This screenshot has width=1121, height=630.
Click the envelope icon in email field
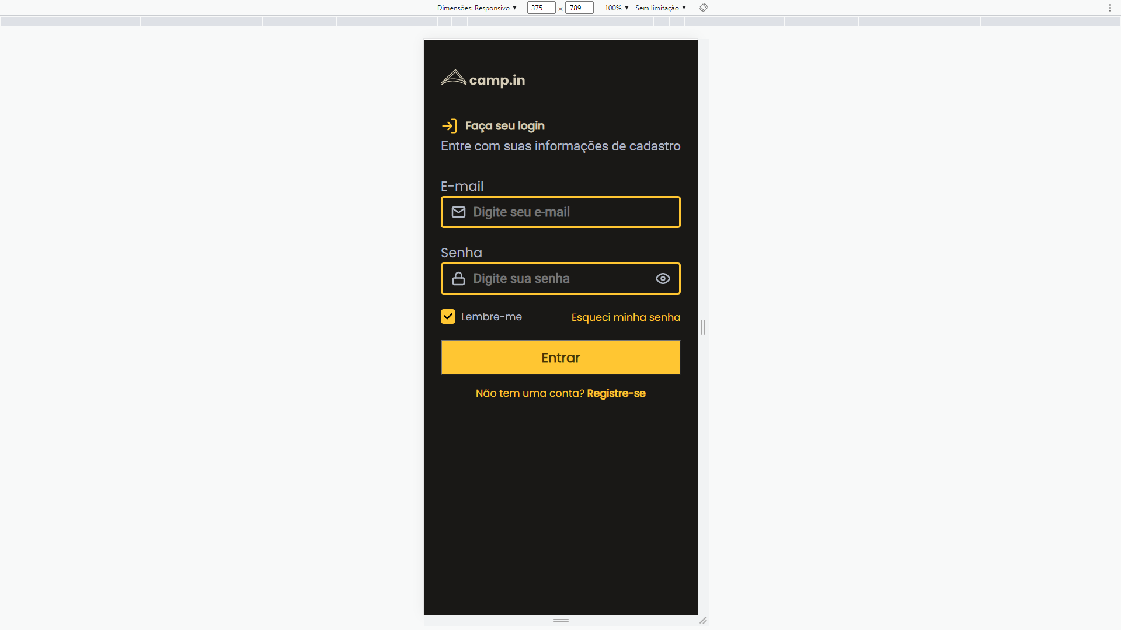coord(459,212)
